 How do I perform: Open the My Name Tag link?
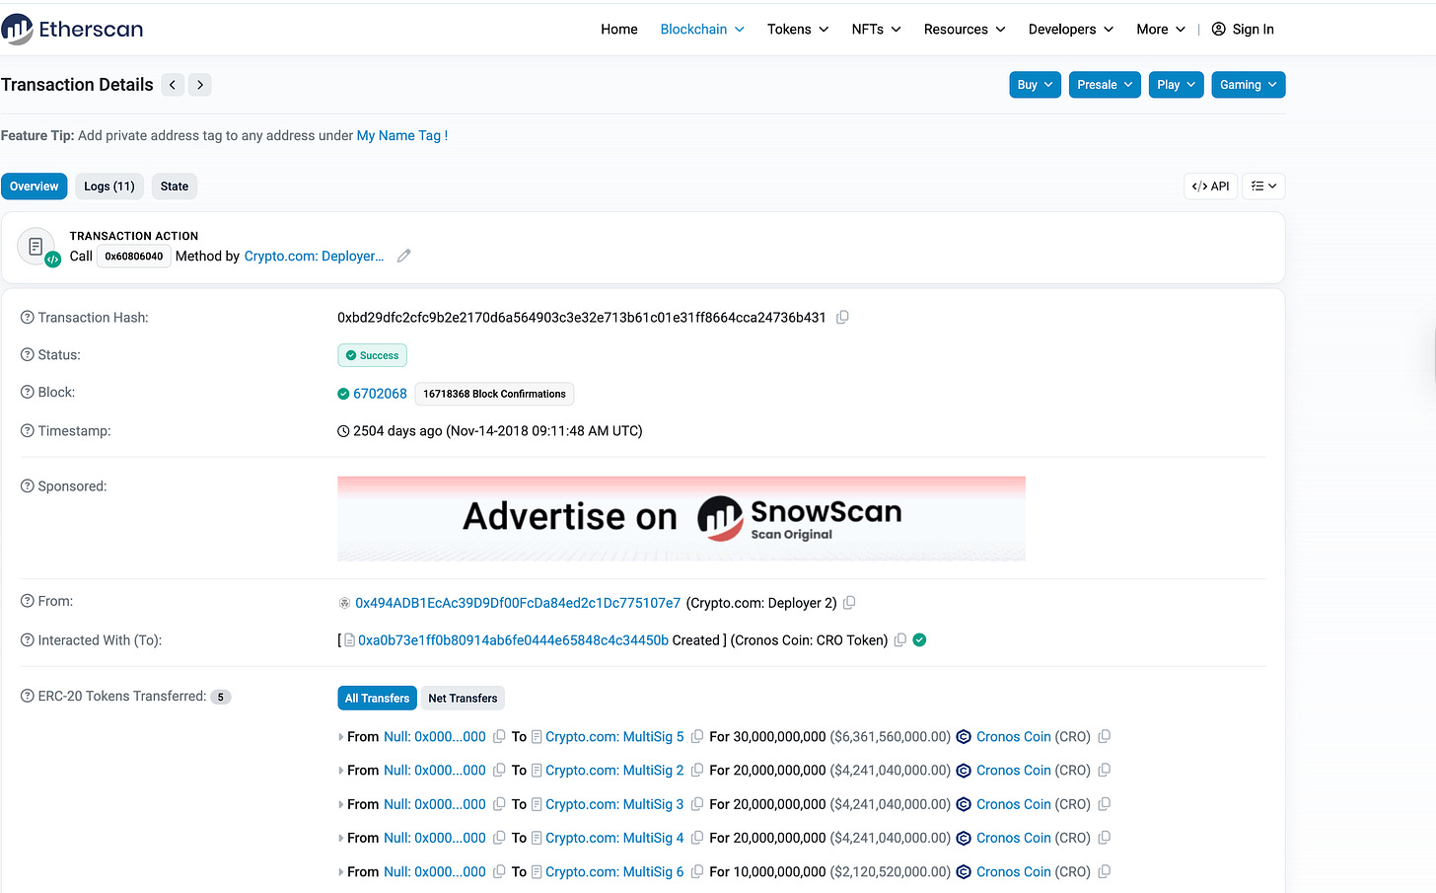[x=402, y=136]
